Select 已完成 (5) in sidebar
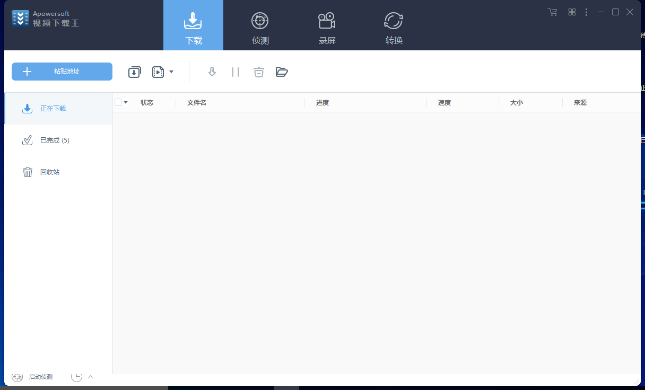 58,140
